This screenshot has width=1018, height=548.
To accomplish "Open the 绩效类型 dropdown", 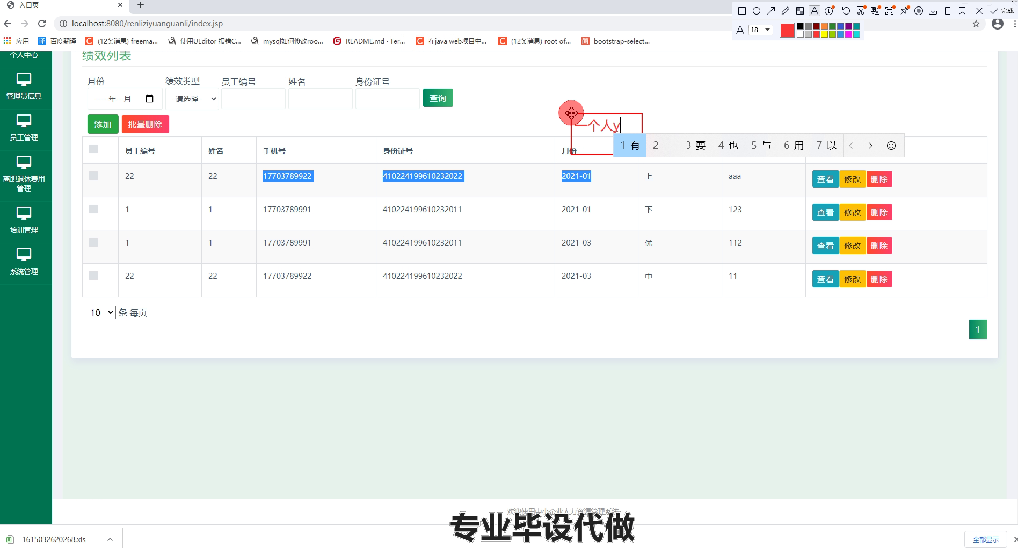I will [192, 99].
